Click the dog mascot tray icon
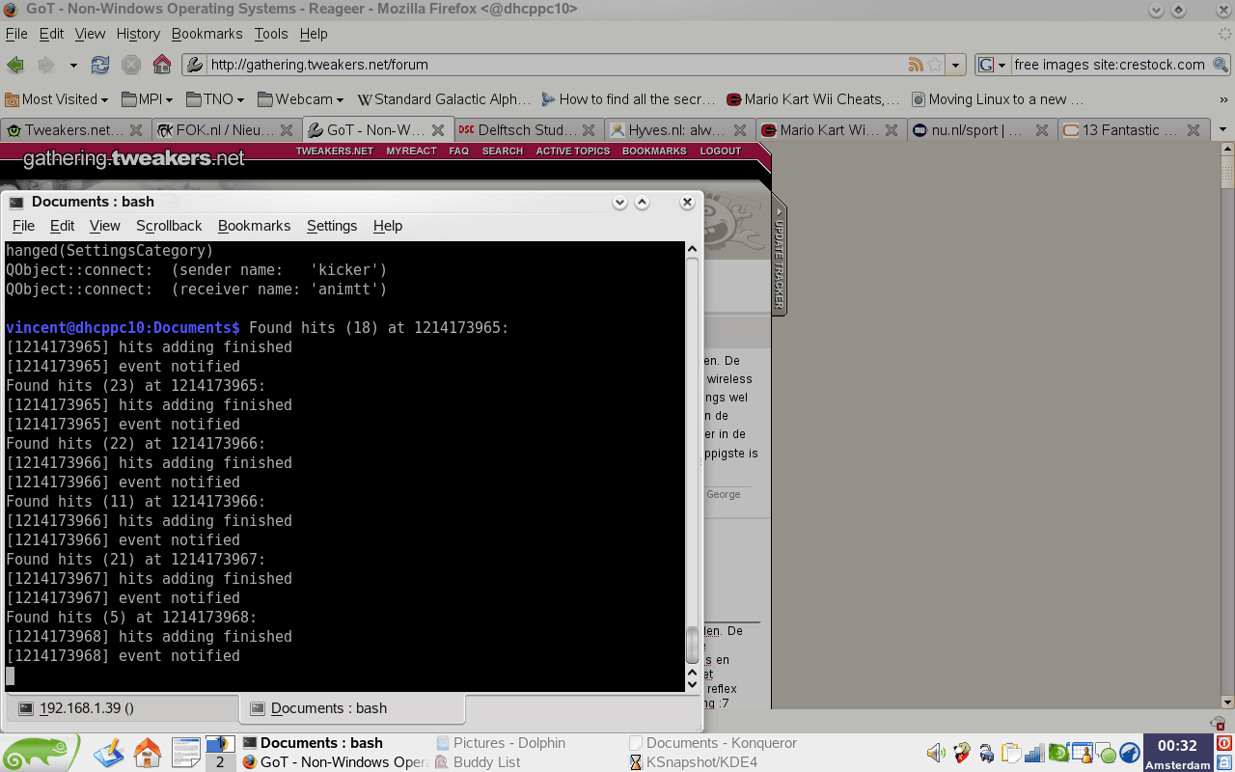Image resolution: width=1235 pixels, height=772 pixels. coord(961,753)
